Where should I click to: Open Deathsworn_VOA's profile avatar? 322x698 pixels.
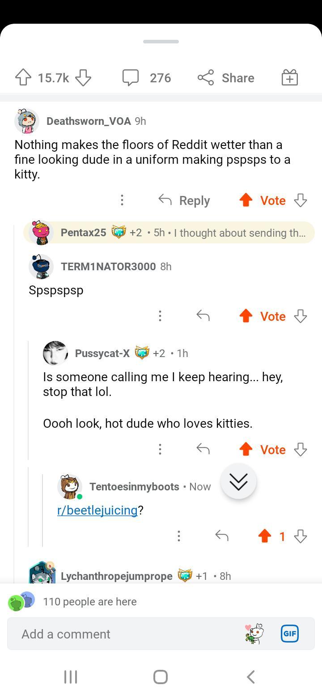pos(27,121)
